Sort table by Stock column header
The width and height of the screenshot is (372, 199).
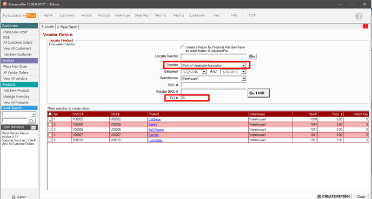pyautogui.click(x=305, y=114)
